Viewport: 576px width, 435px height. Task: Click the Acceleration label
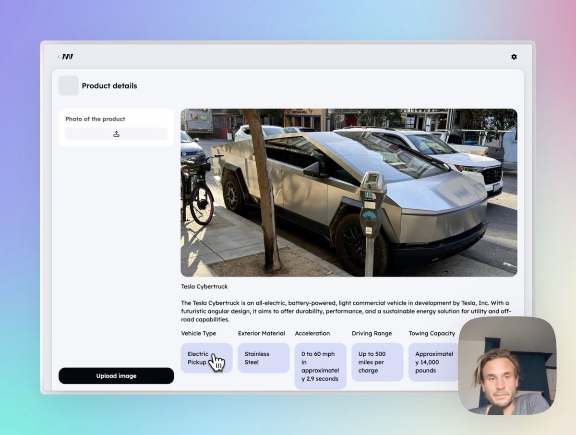(x=312, y=333)
